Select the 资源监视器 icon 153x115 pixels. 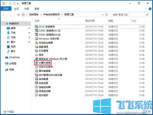pos(36,91)
